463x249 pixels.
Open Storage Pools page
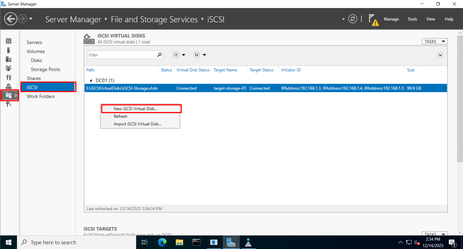(45, 69)
